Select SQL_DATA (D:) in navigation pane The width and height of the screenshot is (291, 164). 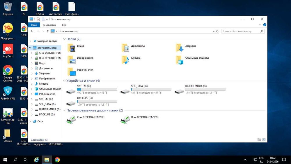click(47, 104)
